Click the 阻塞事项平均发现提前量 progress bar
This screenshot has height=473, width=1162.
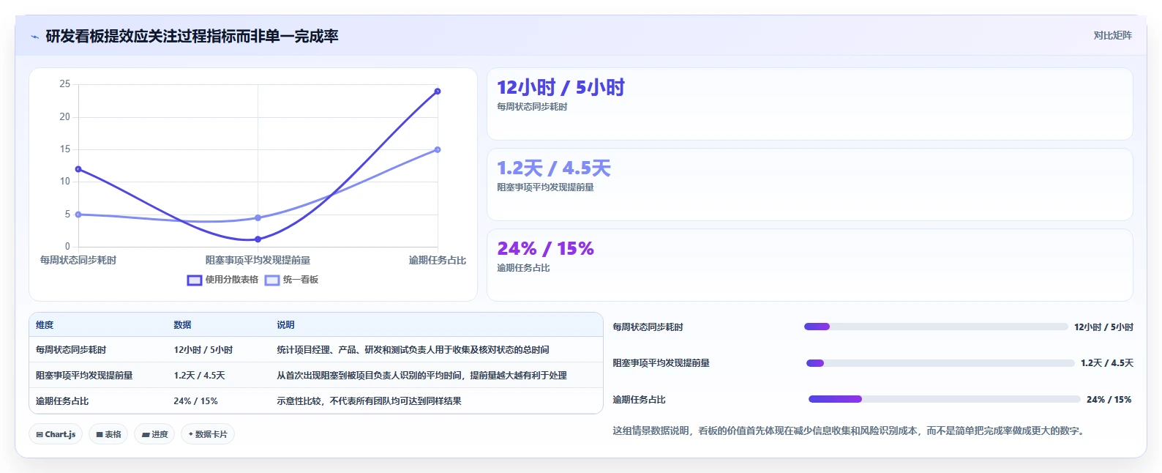click(x=940, y=363)
